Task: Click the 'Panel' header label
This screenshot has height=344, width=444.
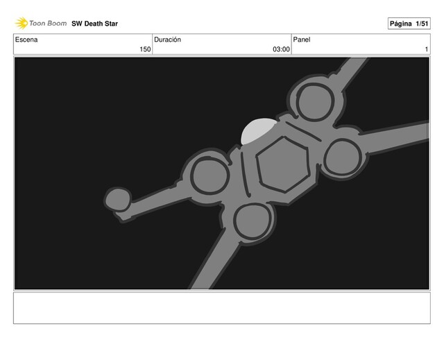Action: tap(302, 40)
